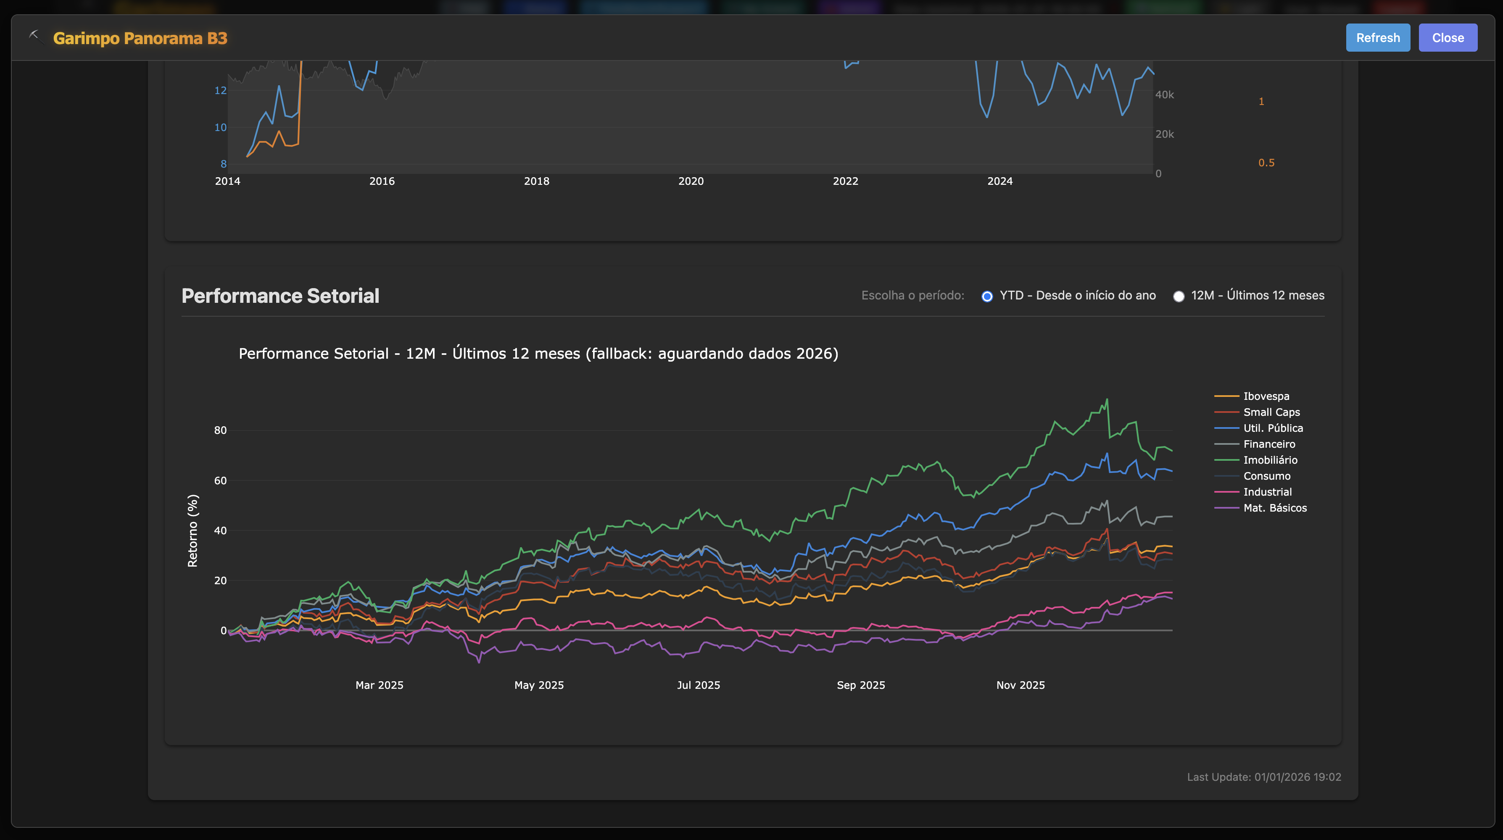Toggle Ibovespa series in legend
Image resolution: width=1503 pixels, height=840 pixels.
click(1266, 396)
